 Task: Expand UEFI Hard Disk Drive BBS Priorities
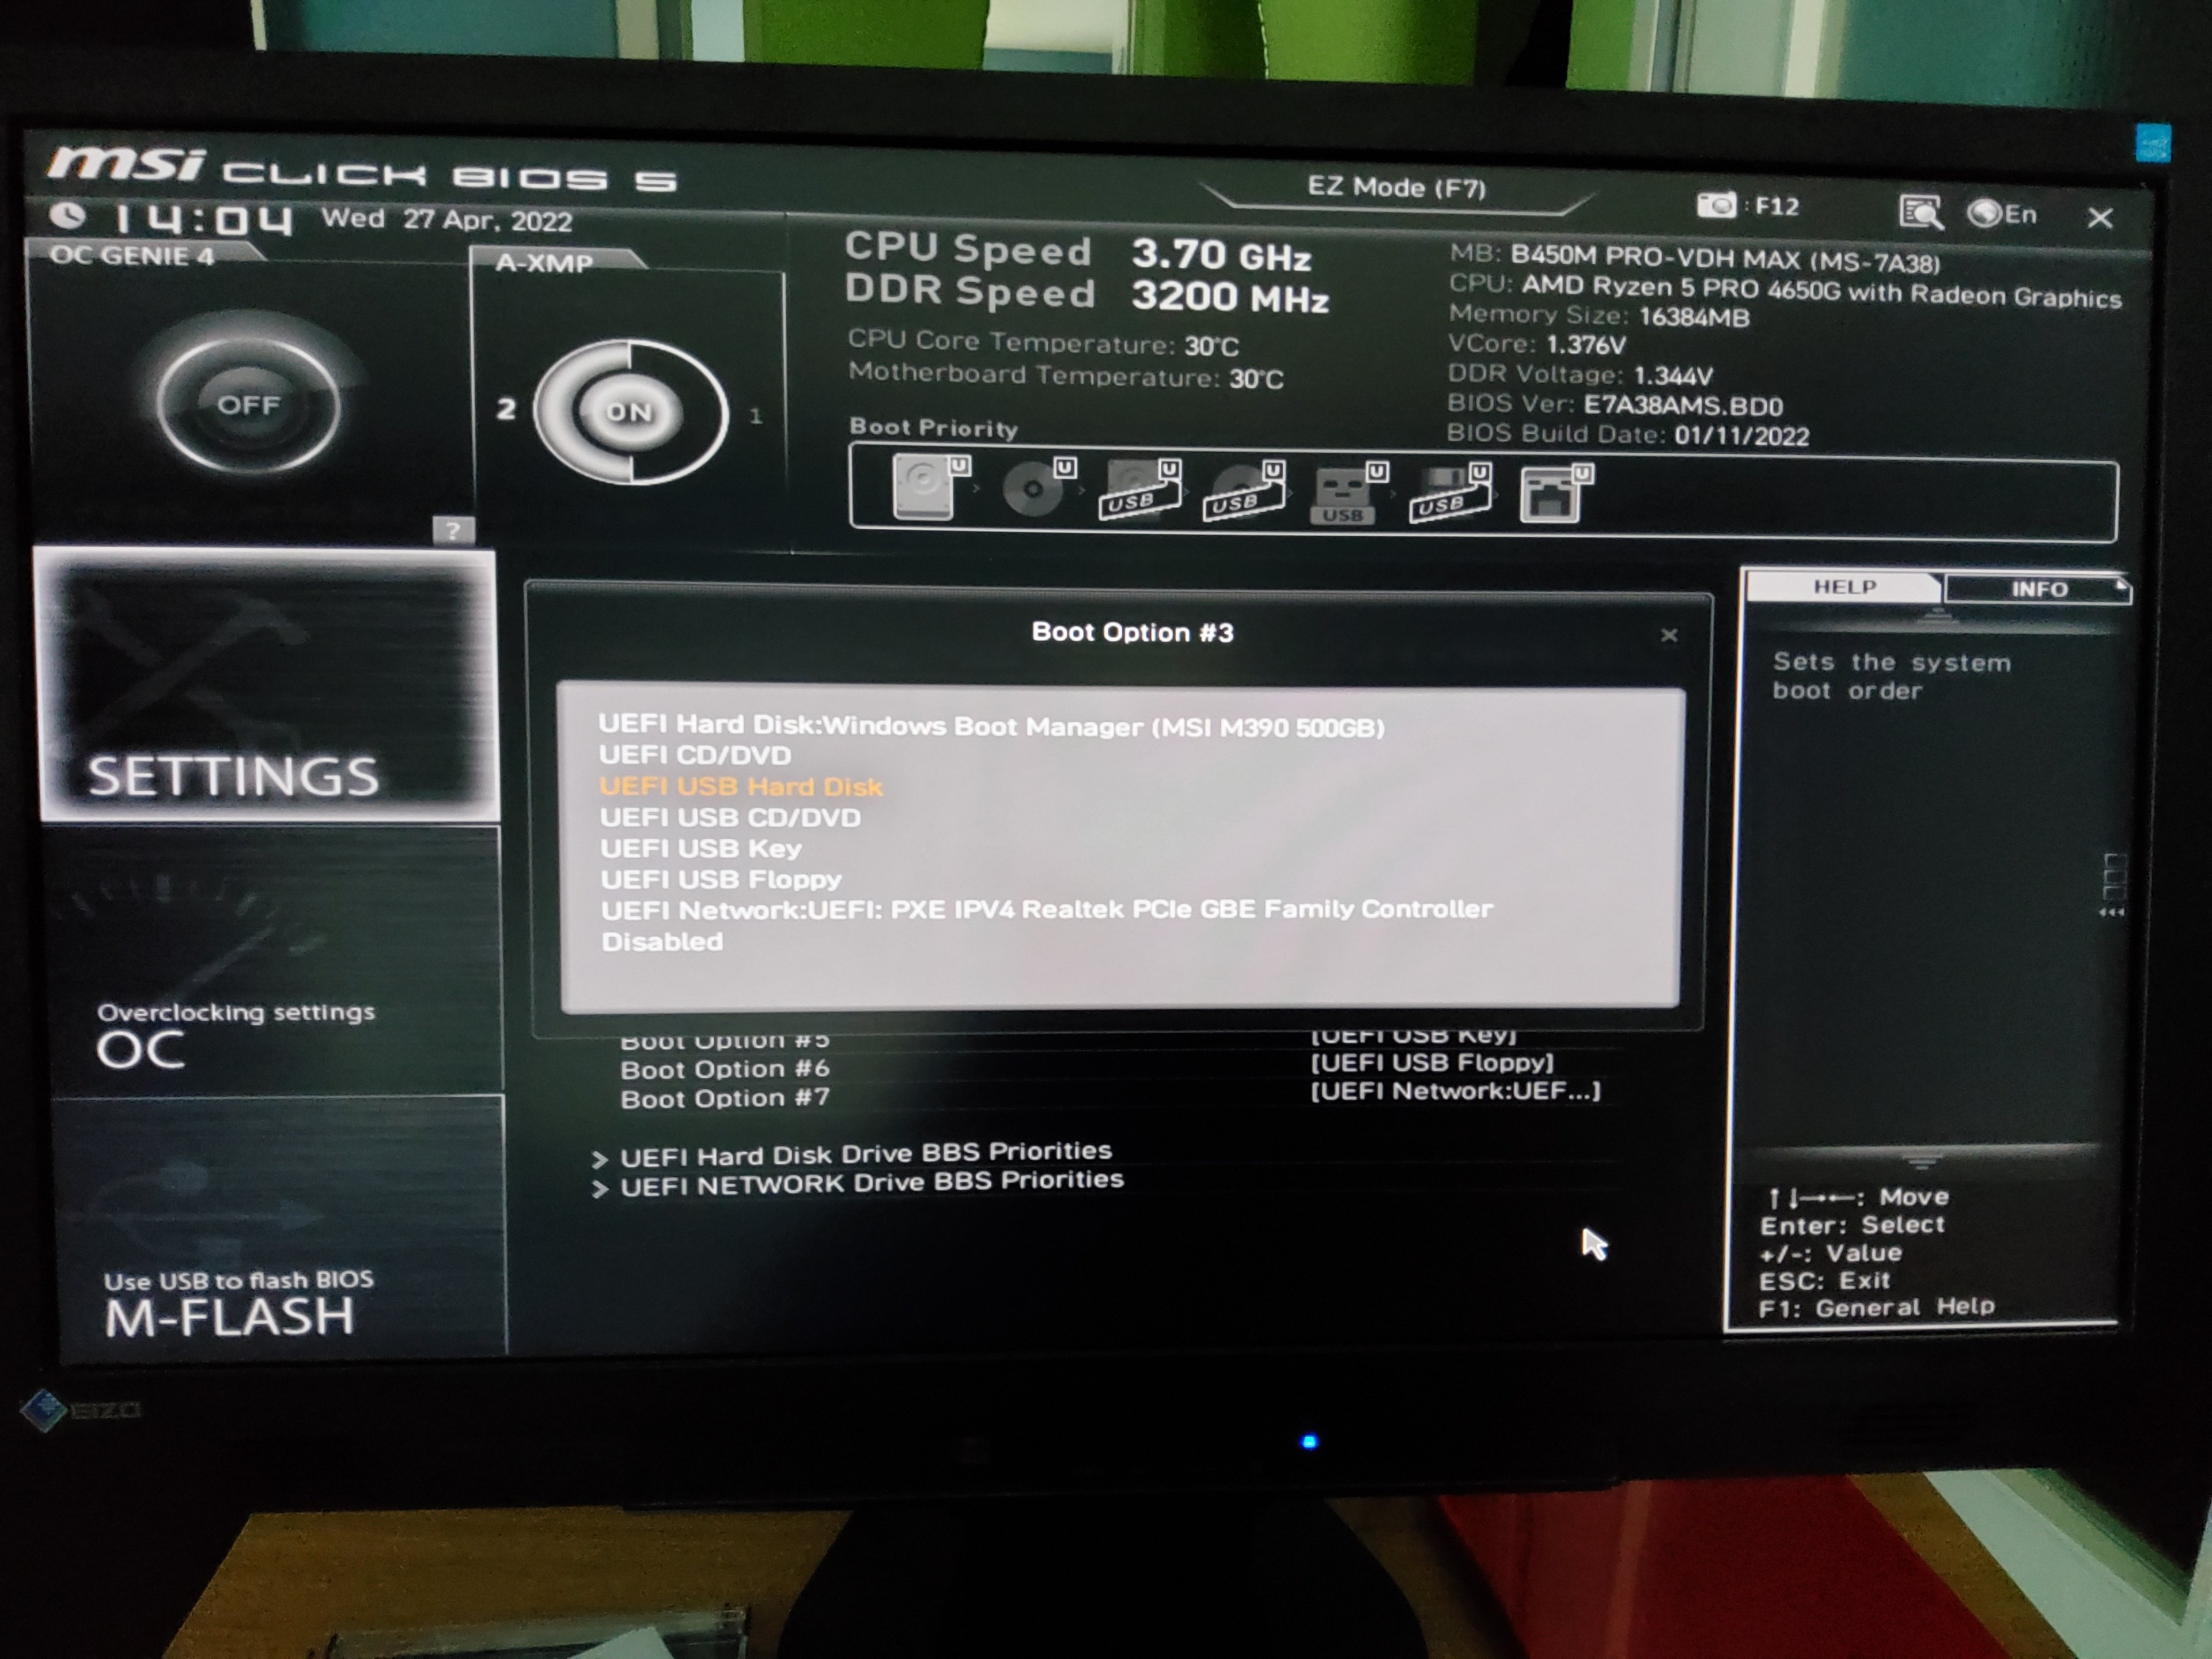(x=865, y=1154)
